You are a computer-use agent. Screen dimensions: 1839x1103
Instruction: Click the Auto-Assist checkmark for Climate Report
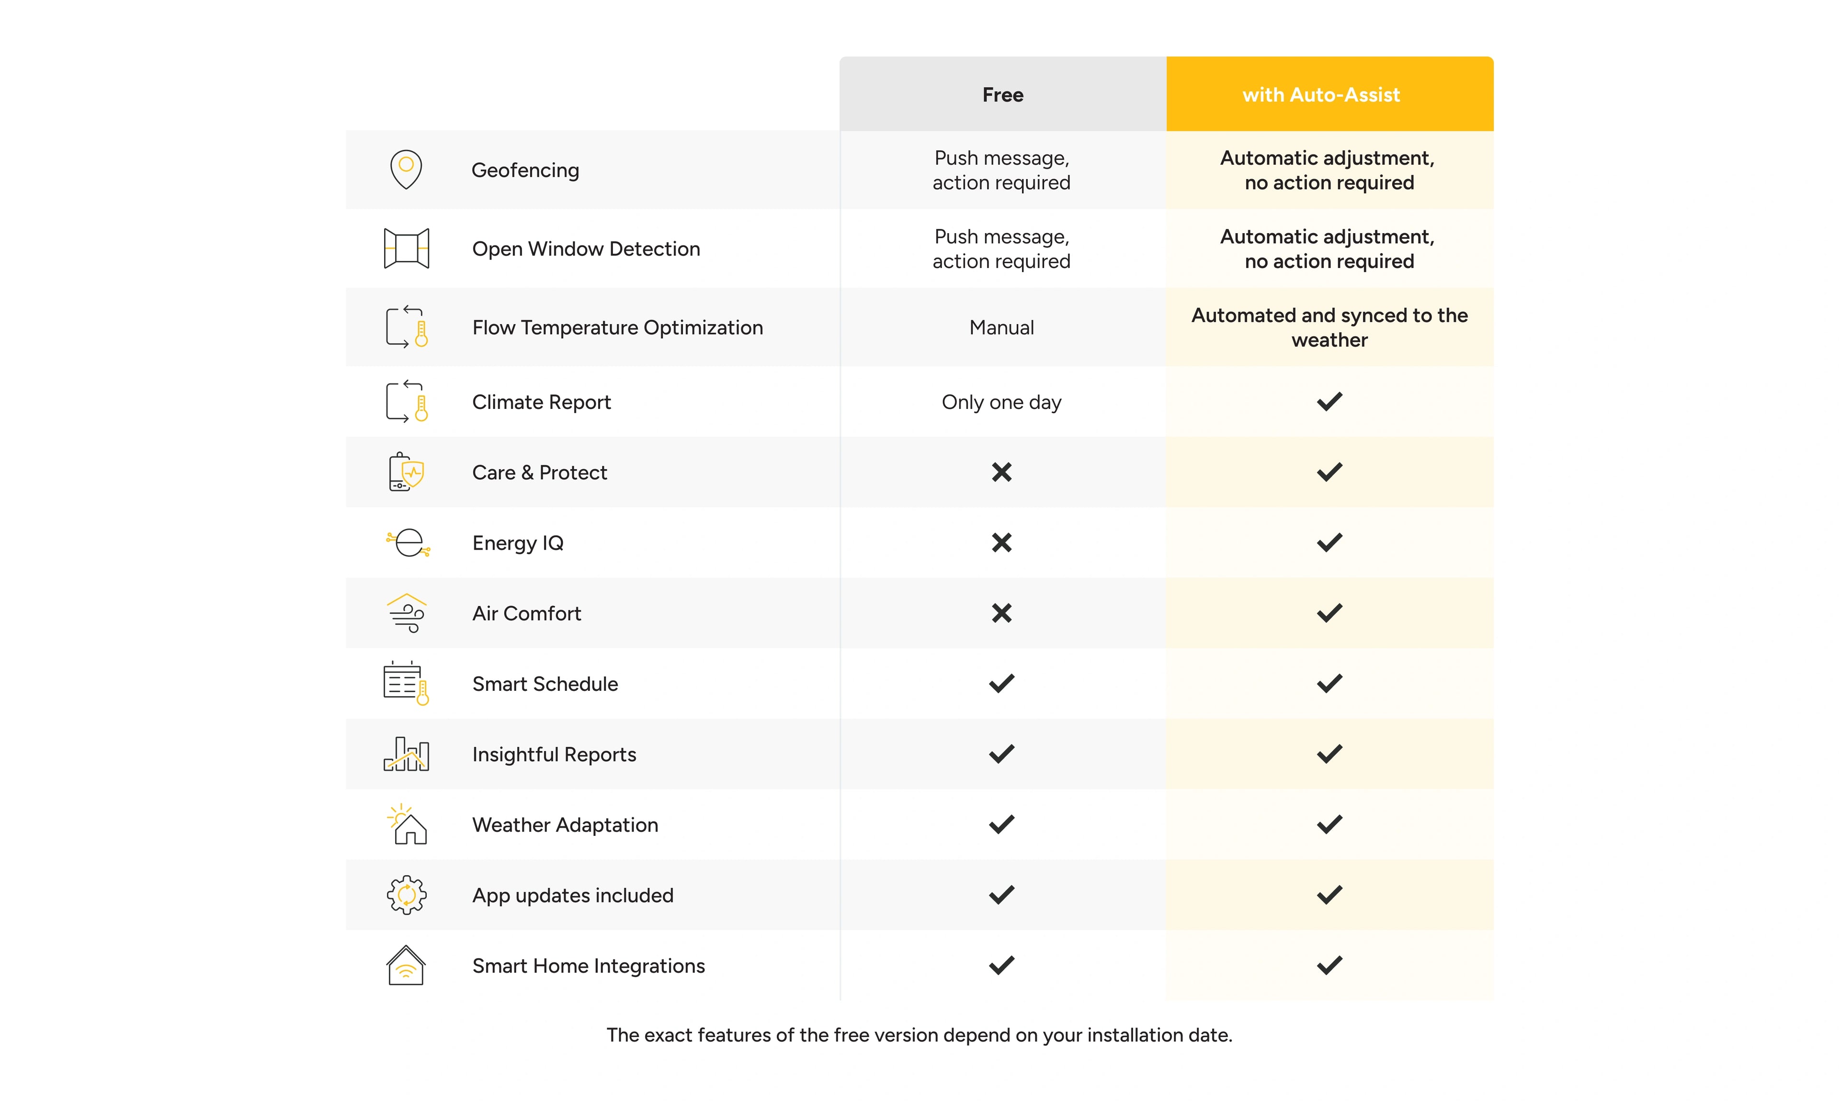click(x=1329, y=402)
